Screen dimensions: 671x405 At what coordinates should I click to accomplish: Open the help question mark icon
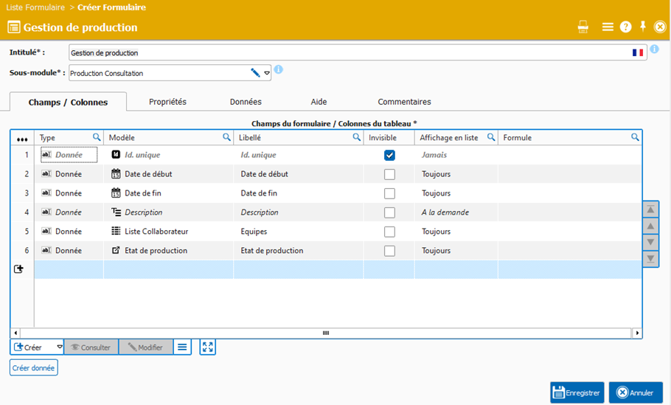click(x=625, y=27)
